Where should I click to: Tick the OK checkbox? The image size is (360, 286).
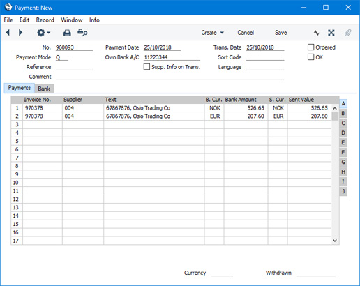[x=310, y=57]
